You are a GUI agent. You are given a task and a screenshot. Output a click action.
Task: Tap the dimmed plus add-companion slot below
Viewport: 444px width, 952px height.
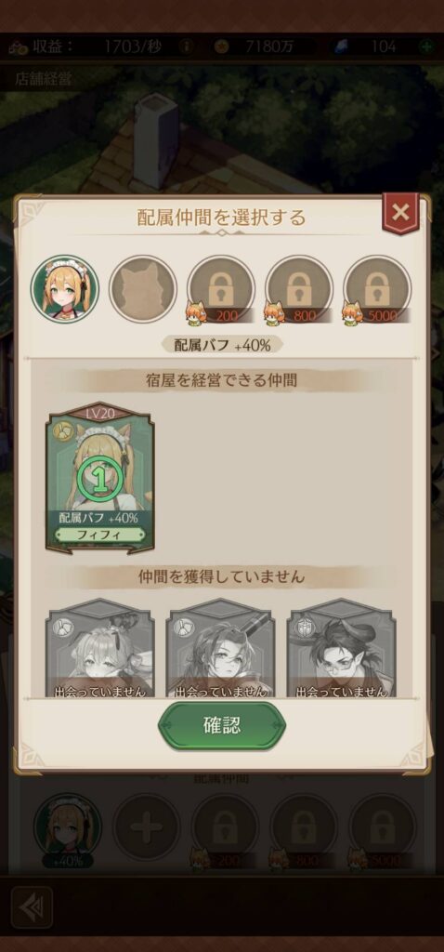(146, 826)
